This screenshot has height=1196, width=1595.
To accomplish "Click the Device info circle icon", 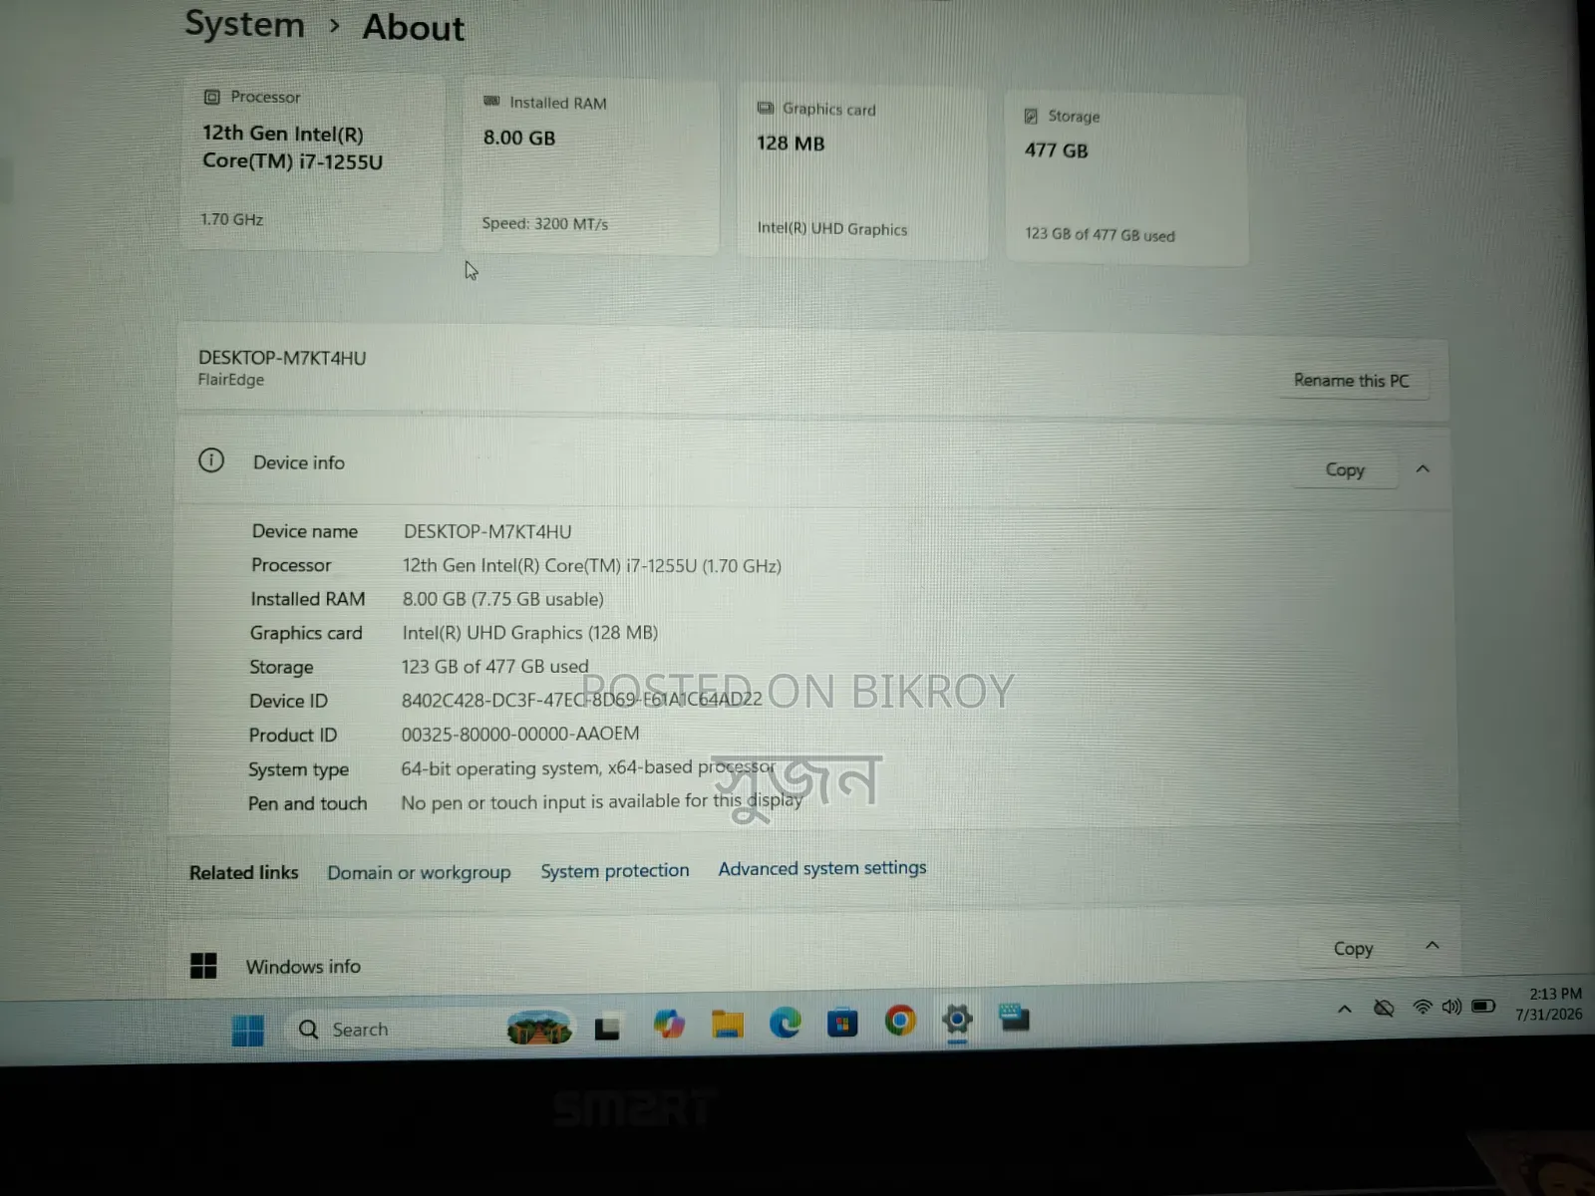I will 211,460.
